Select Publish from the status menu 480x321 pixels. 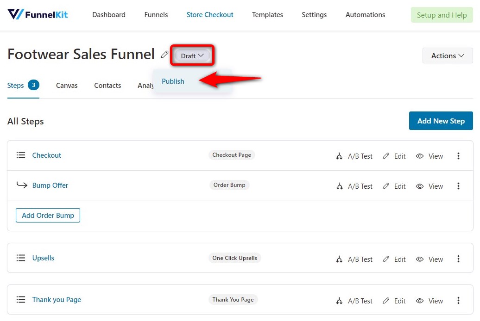(173, 81)
